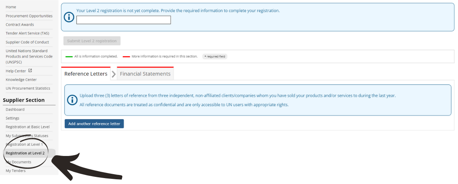Open the supplier Dashboard
458x184 pixels.
pyautogui.click(x=15, y=109)
